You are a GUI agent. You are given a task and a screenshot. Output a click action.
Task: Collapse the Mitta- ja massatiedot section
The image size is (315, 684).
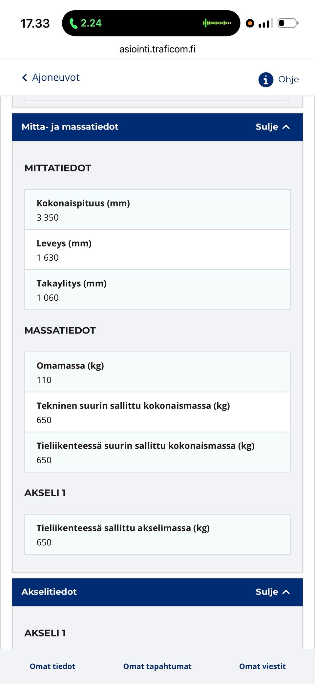point(272,127)
